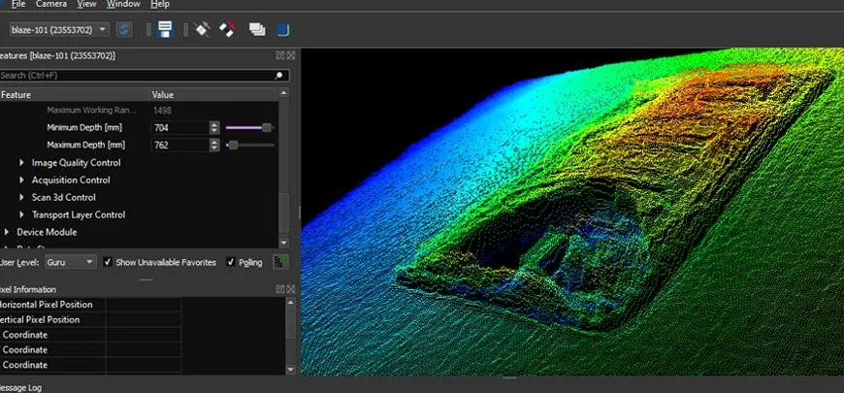The width and height of the screenshot is (844, 393).
Task: Open the Camera menu
Action: coord(51,4)
